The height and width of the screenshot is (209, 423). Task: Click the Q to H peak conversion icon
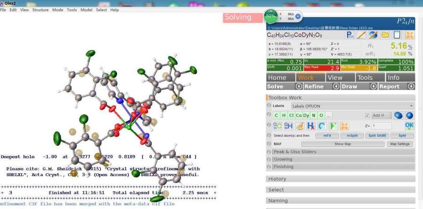coord(288,126)
